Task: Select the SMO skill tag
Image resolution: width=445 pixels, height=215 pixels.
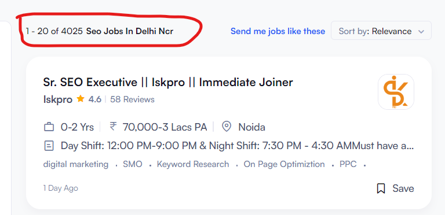Action: click(133, 164)
